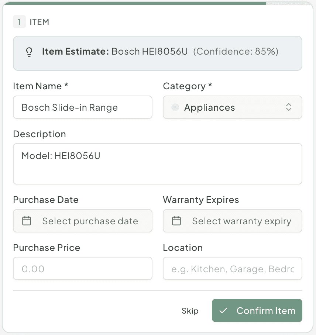Click Skip to skip this item
316x335 pixels.
coord(190,311)
